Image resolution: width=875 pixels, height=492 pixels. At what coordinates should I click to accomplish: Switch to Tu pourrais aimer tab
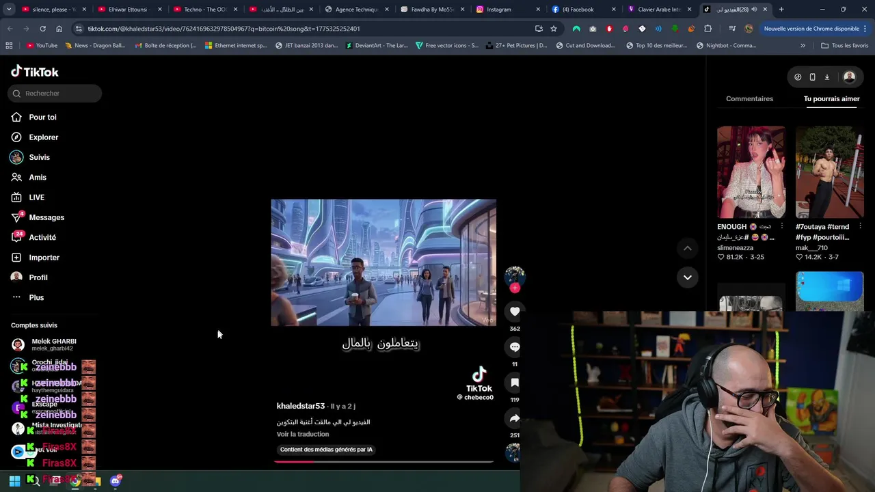pyautogui.click(x=831, y=98)
